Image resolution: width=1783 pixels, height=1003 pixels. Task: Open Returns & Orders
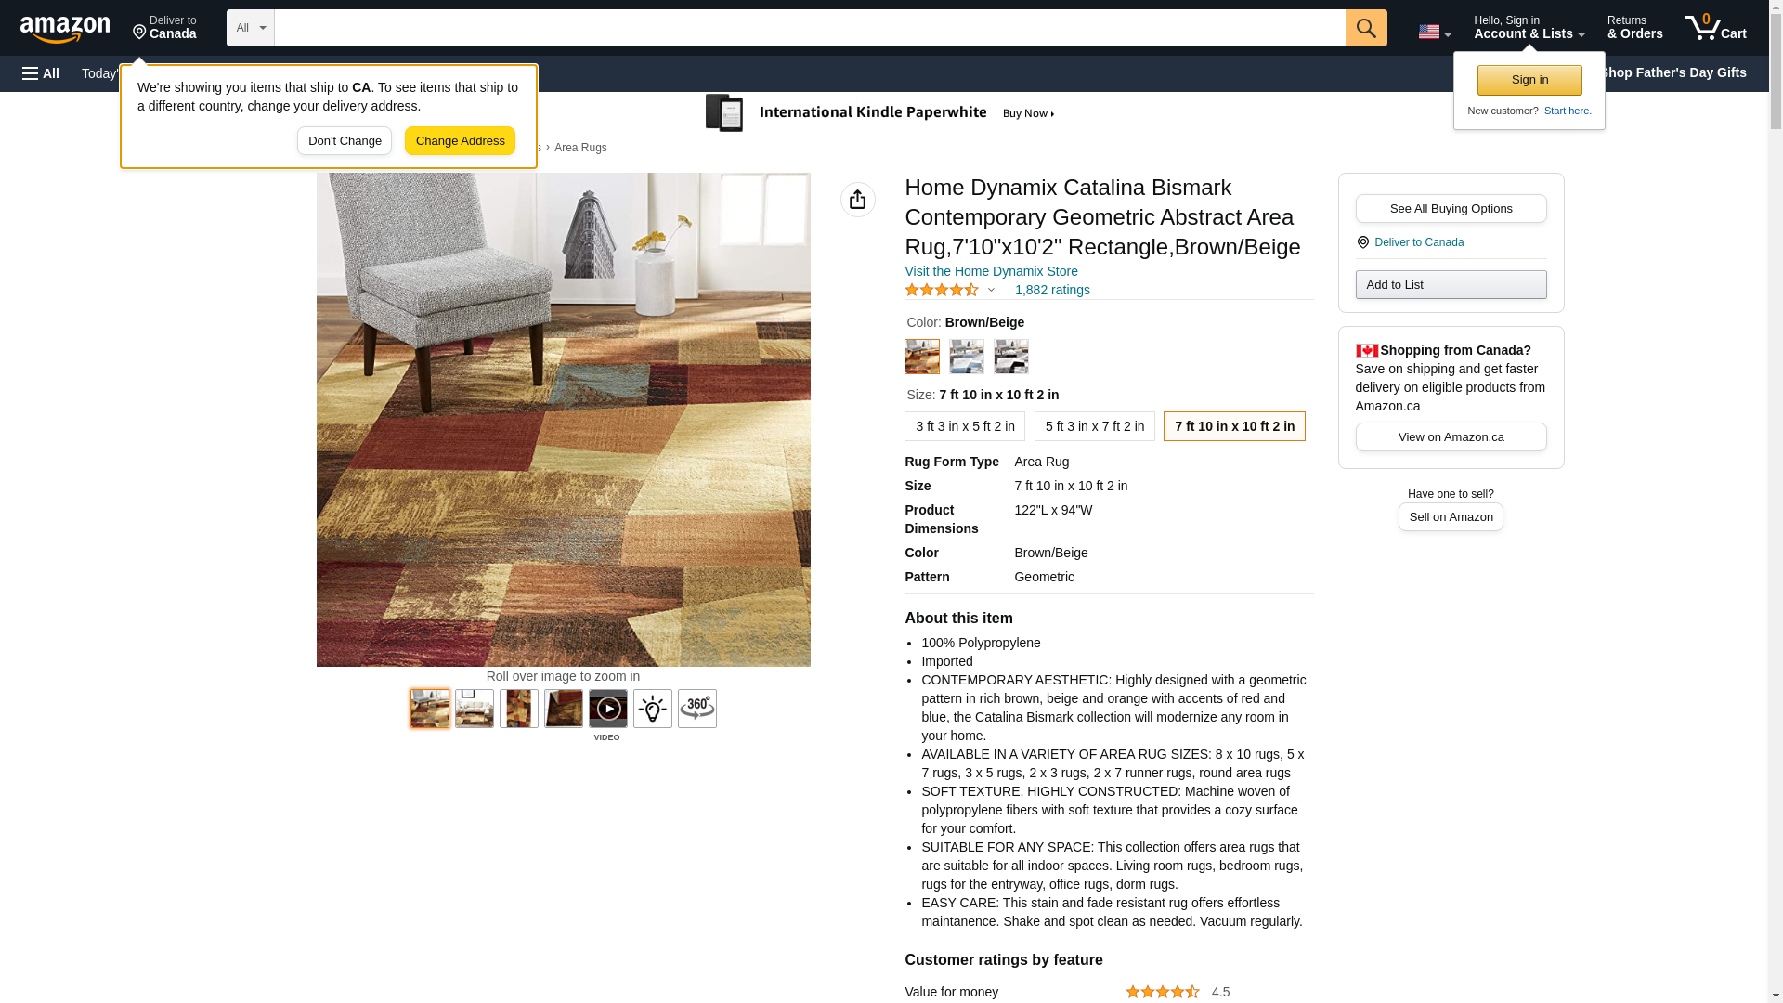[1635, 28]
